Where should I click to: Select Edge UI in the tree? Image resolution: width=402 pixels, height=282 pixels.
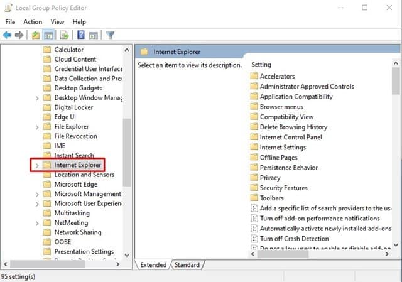65,117
